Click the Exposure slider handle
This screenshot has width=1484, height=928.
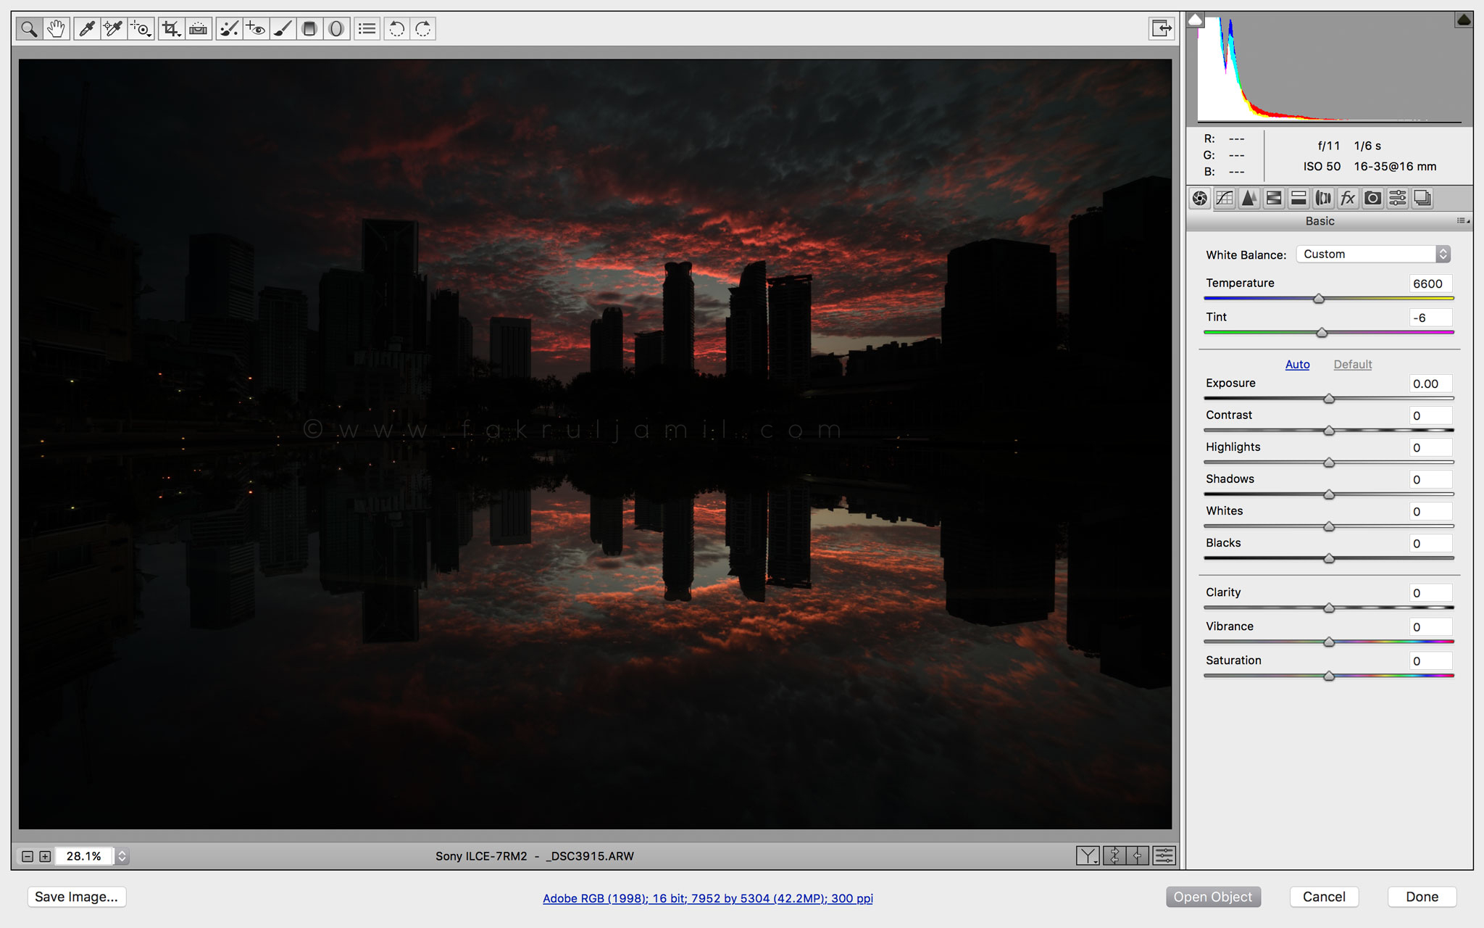coord(1329,399)
